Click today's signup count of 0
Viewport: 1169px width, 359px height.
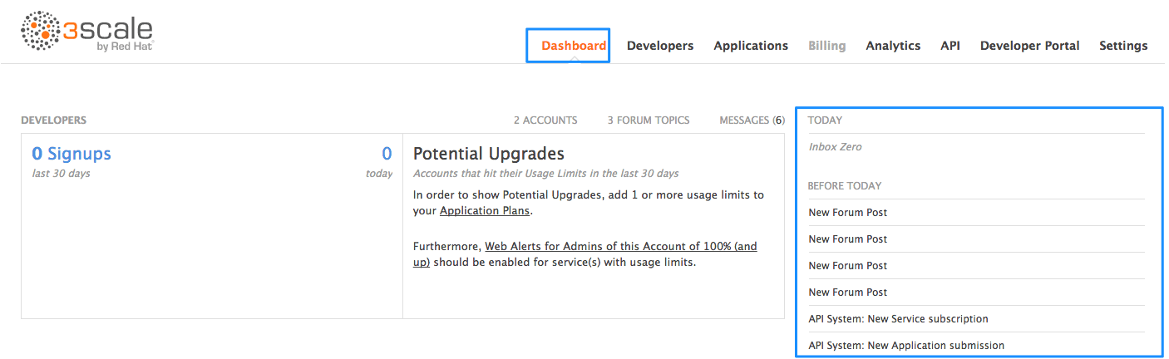(387, 154)
